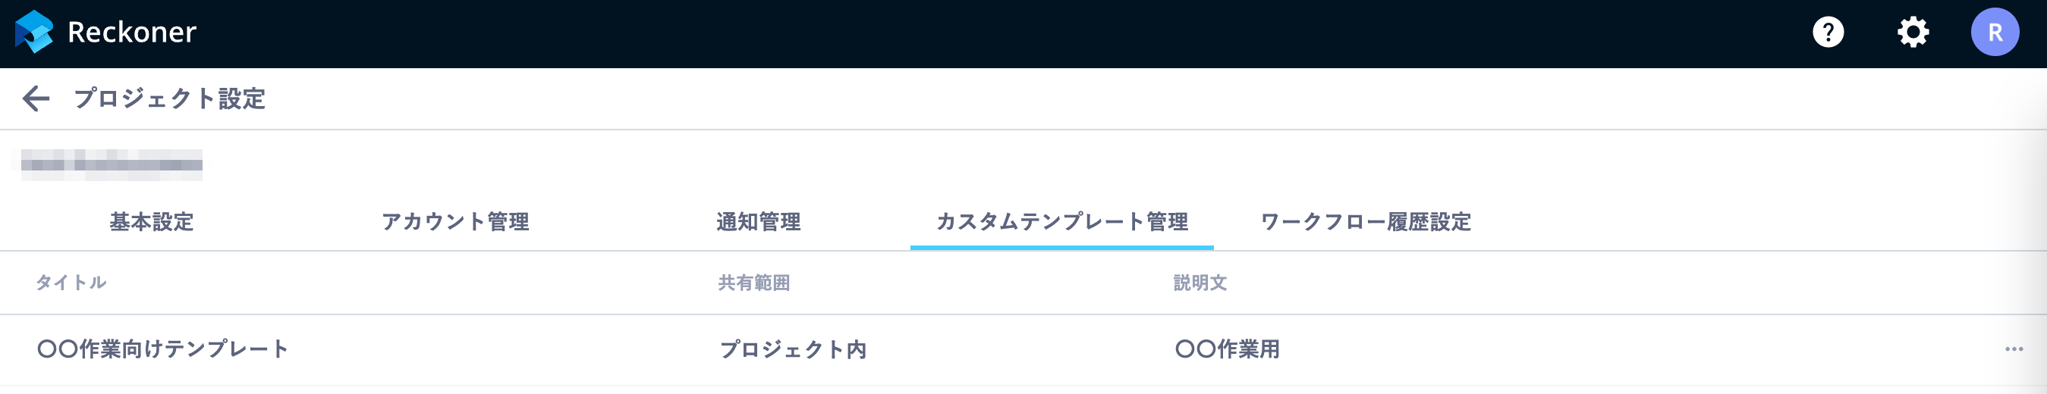This screenshot has height=394, width=2047.
Task: Select the カスタムテンプレート管理 tab
Action: point(1061,221)
